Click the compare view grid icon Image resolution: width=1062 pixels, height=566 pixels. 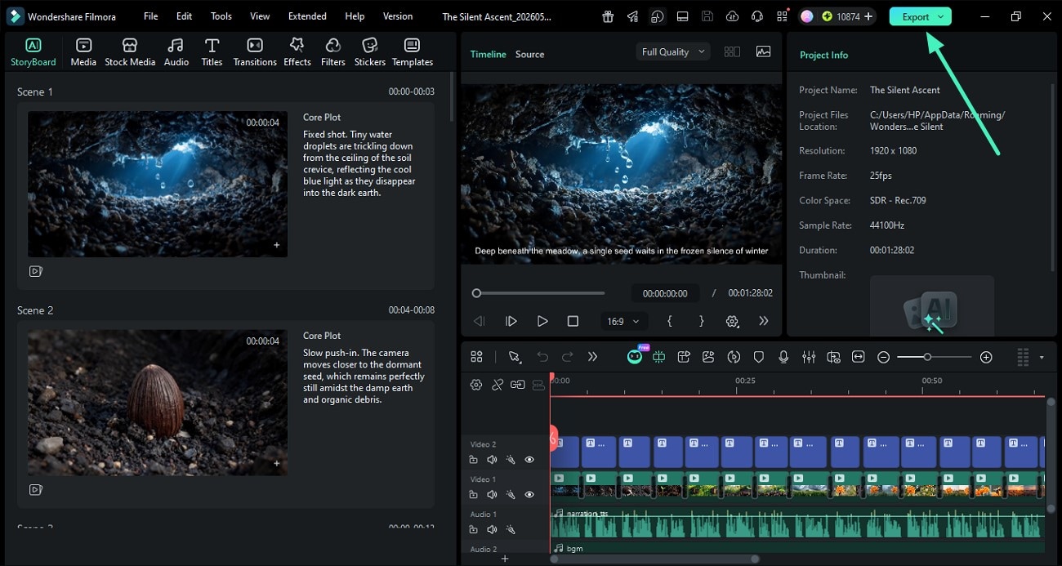(x=732, y=51)
